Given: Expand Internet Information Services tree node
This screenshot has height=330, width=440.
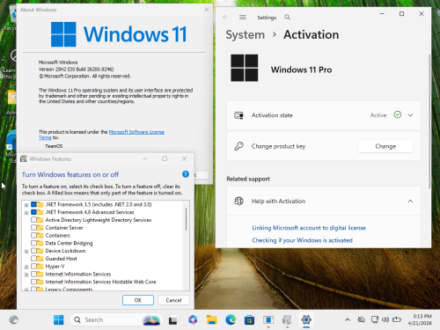Looking at the screenshot, I should (26, 275).
